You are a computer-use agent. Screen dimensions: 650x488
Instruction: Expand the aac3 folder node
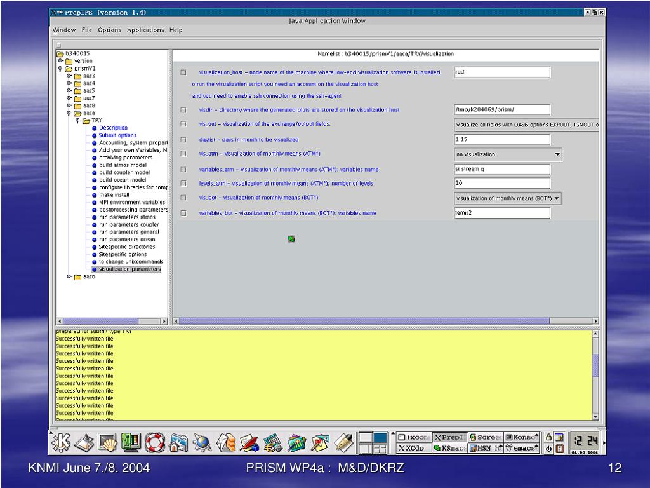coord(69,76)
